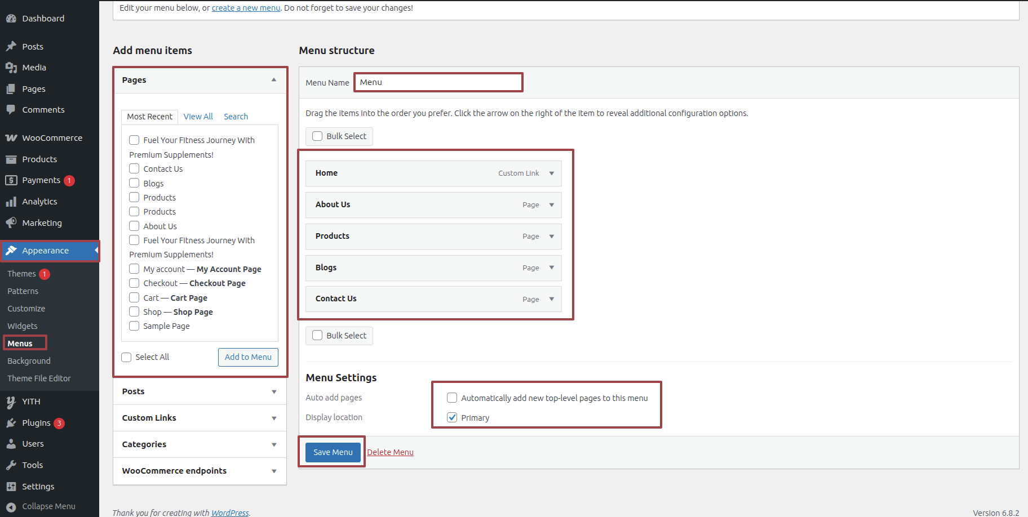
Task: Check the Contact Us page checkbox
Action: (134, 168)
